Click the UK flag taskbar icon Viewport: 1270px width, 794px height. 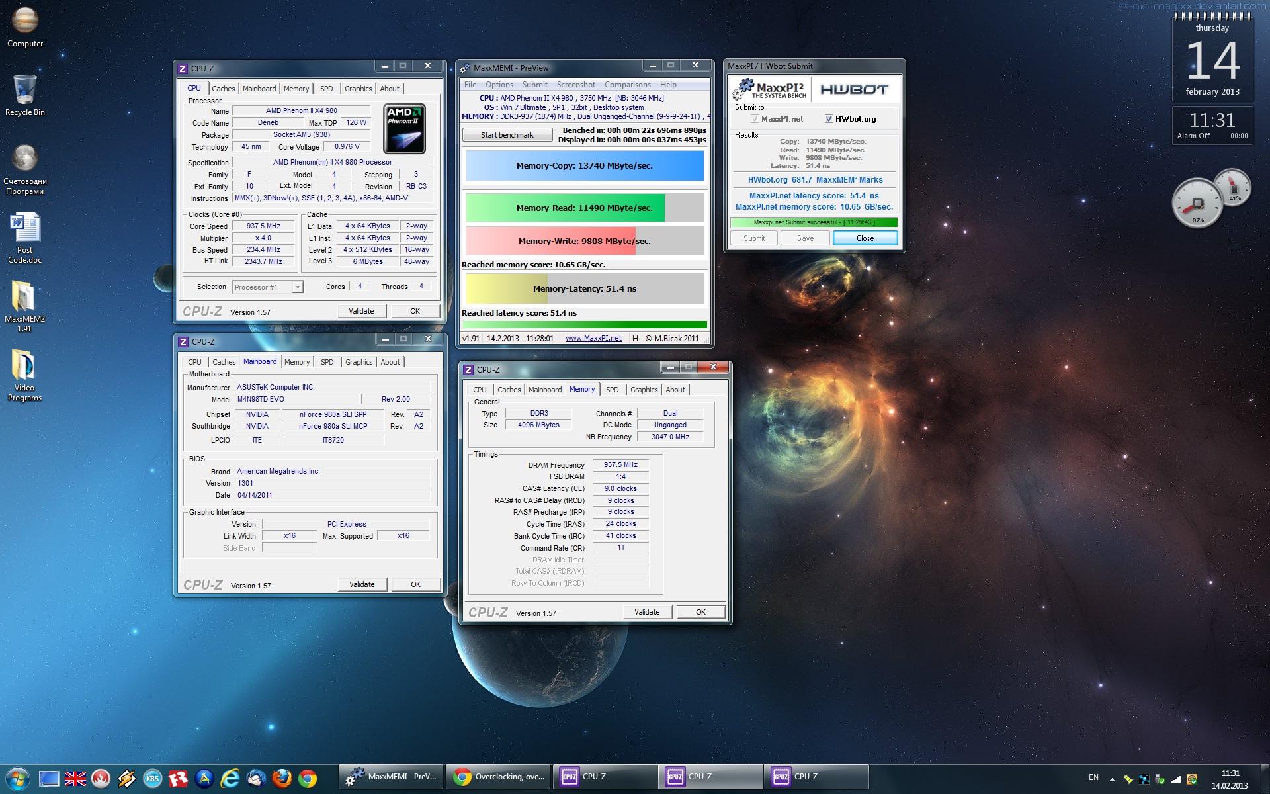pyautogui.click(x=75, y=779)
